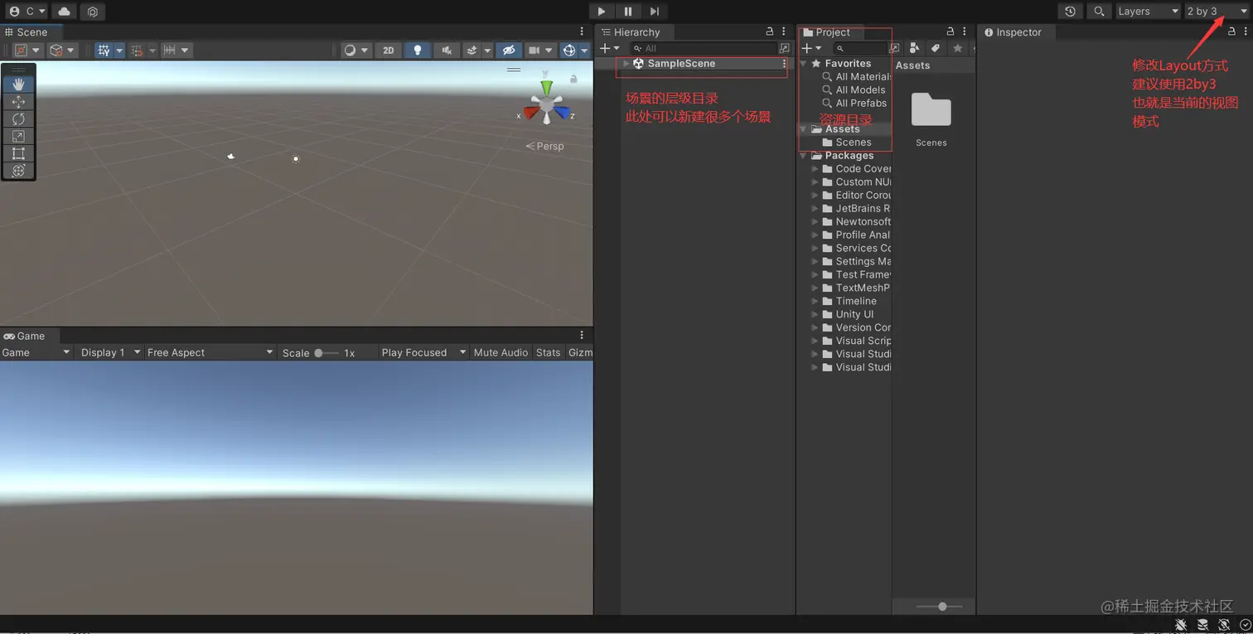Screen dimensions: 1253x634
Task: Select the Move tool in Scene overlay
Action: click(18, 102)
